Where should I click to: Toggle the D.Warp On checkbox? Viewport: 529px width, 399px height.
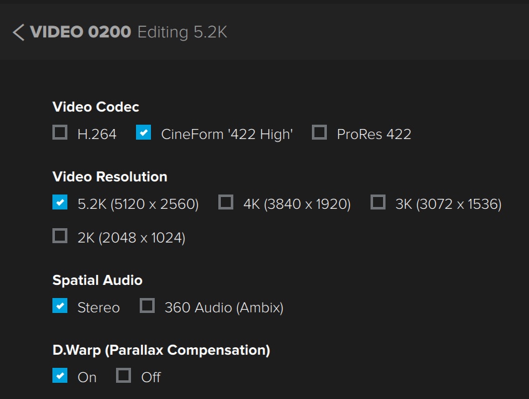(60, 375)
